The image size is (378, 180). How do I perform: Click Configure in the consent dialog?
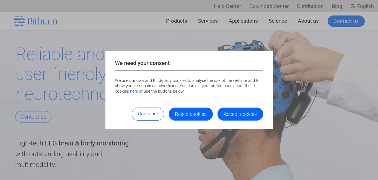point(148,114)
